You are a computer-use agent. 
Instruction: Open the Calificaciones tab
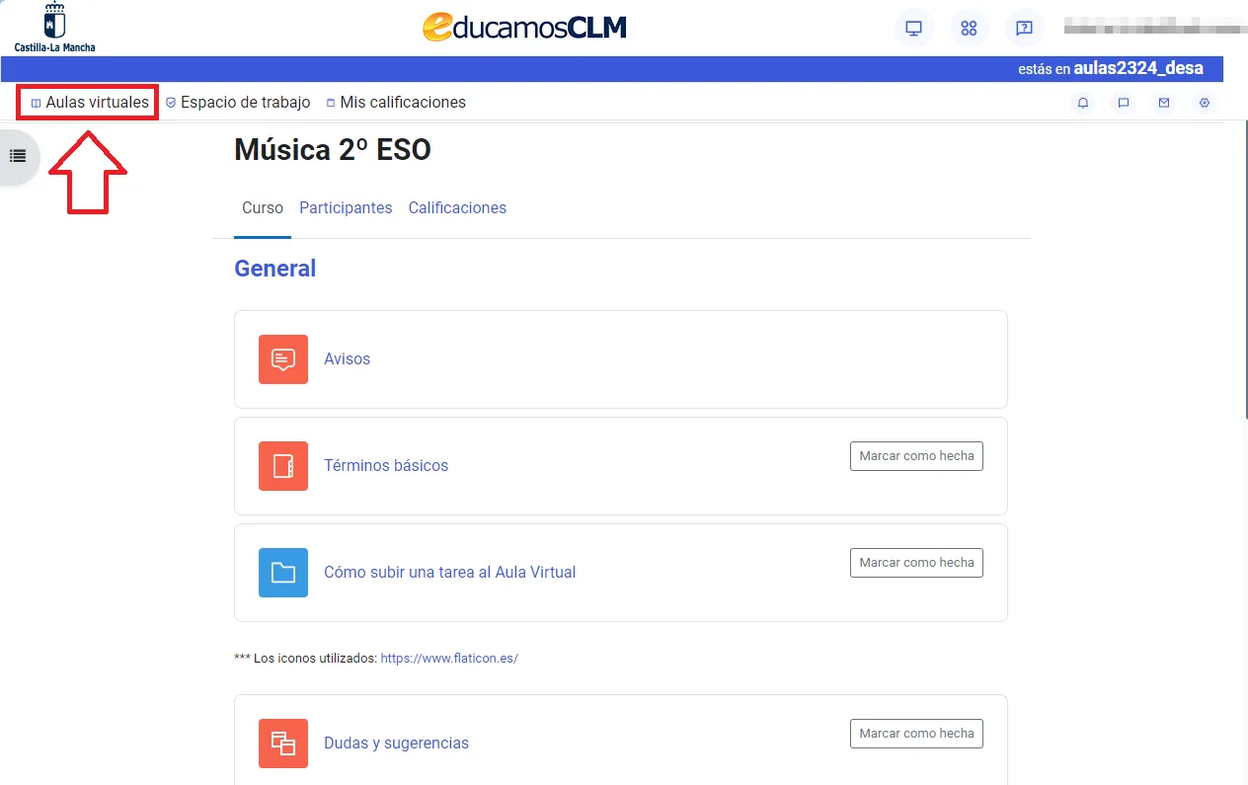pos(457,207)
